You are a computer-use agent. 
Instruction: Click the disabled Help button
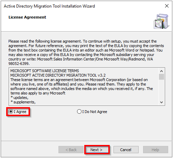pos(155,150)
